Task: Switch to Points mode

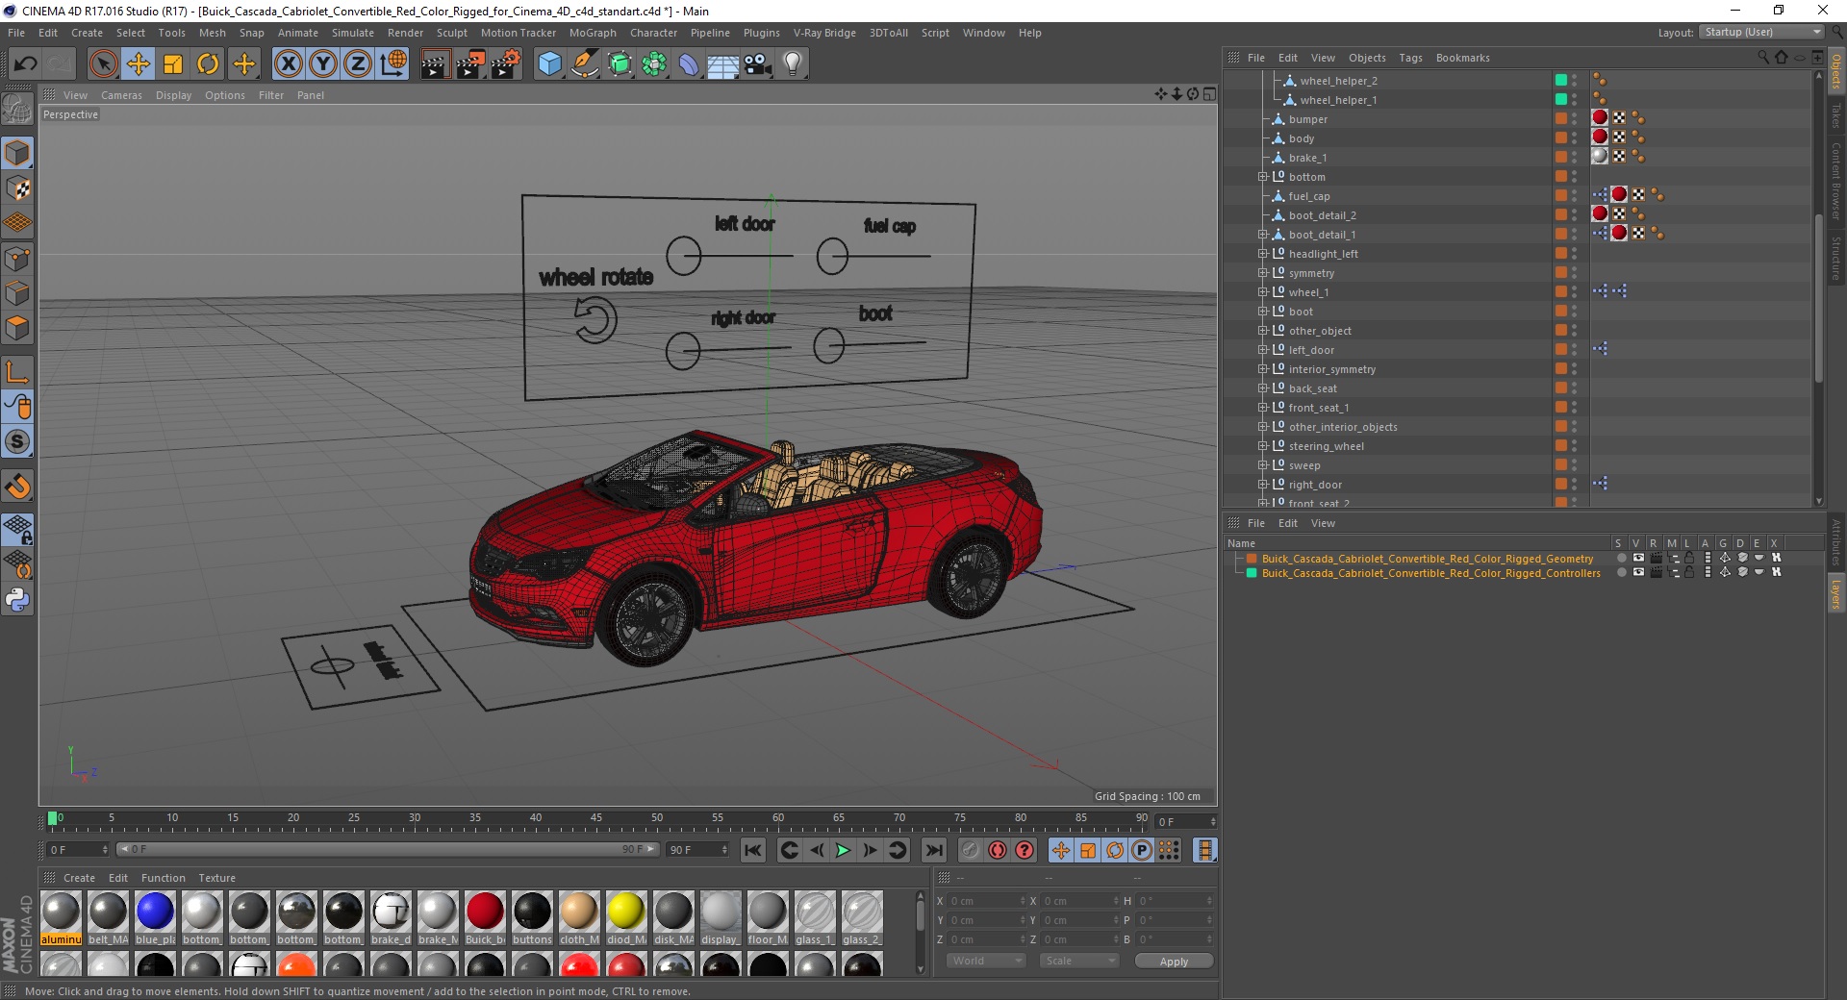Action: coord(17,258)
